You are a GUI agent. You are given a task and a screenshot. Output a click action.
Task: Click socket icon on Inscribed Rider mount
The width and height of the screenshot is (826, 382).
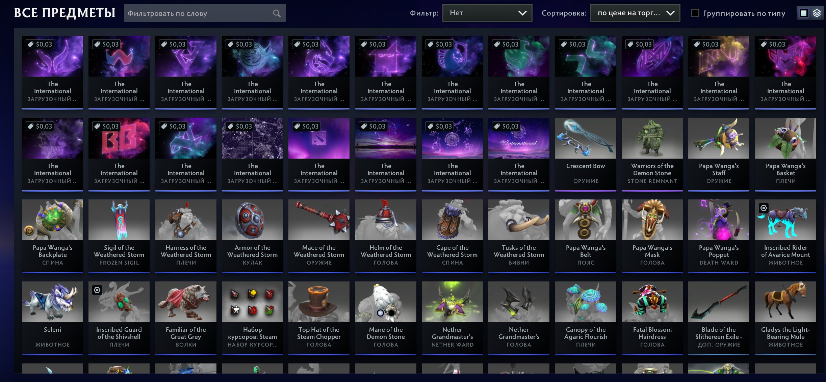pyautogui.click(x=764, y=208)
